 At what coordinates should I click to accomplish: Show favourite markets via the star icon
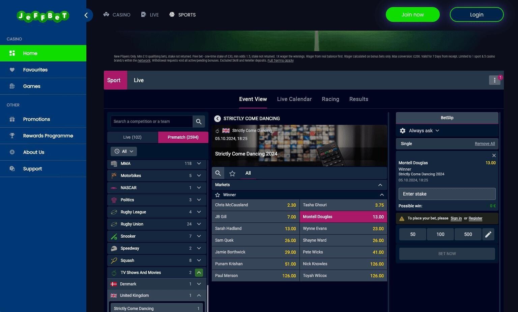point(232,173)
